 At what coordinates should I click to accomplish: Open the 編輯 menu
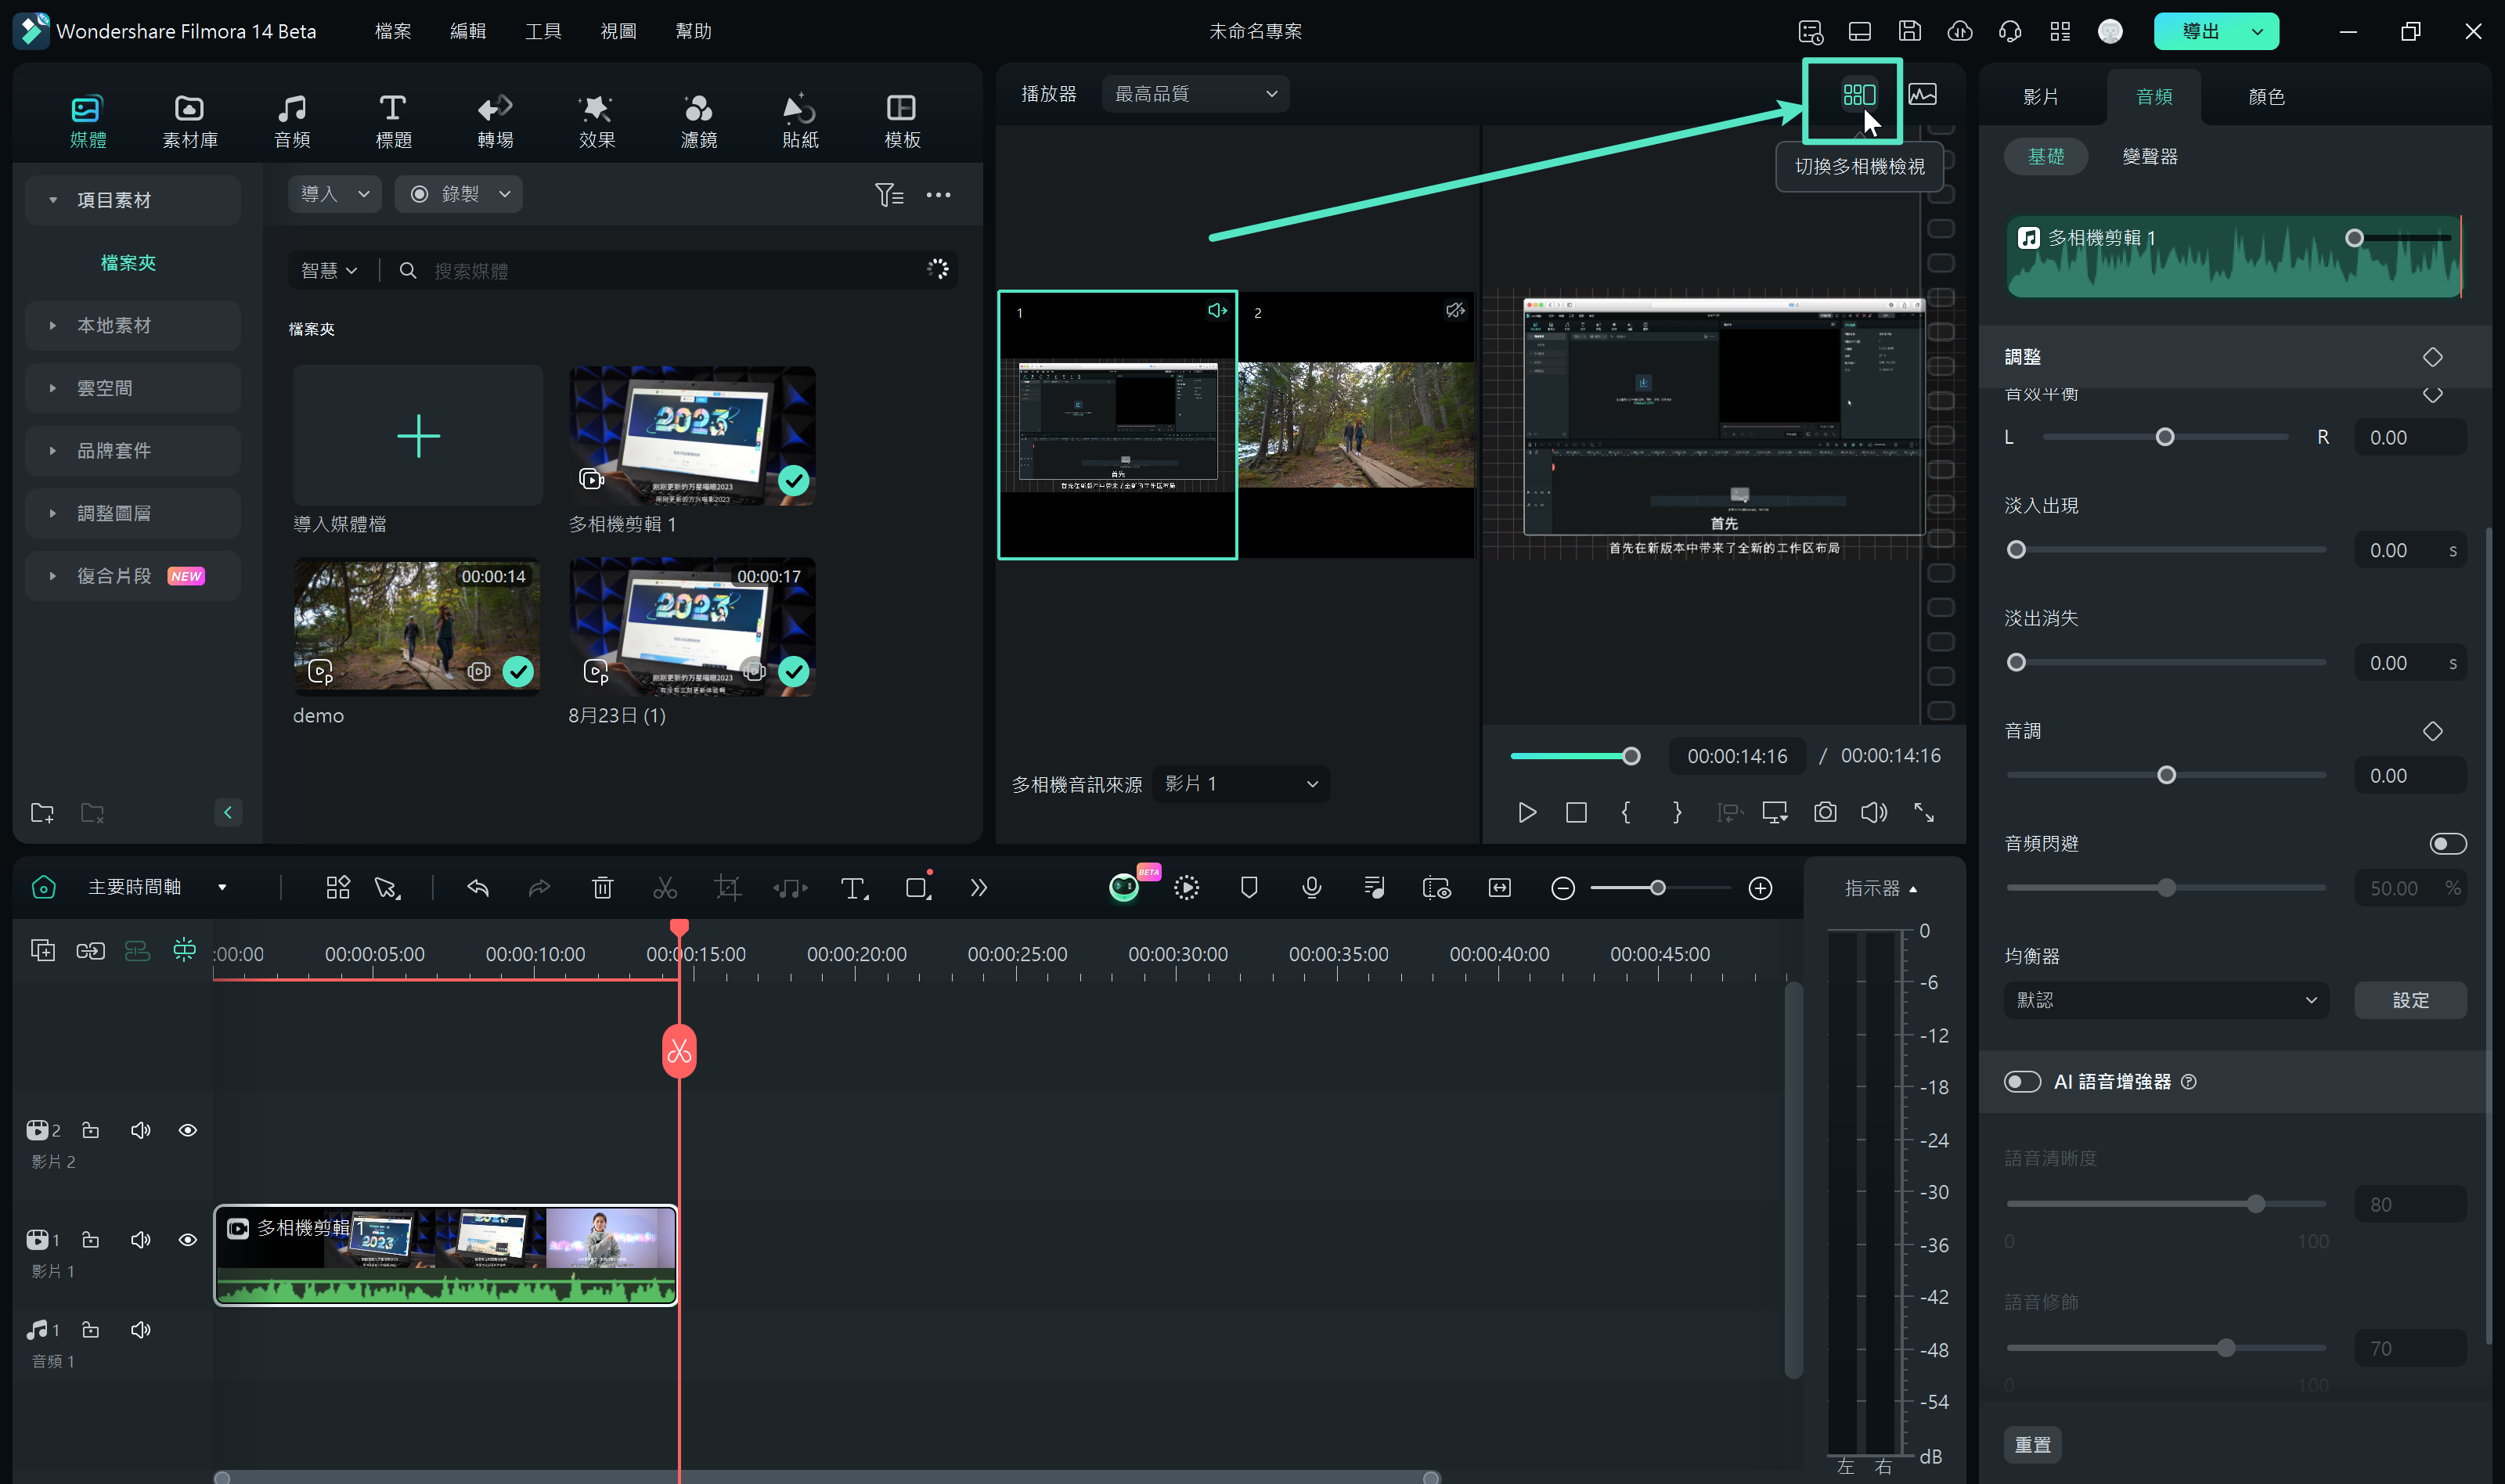point(468,31)
